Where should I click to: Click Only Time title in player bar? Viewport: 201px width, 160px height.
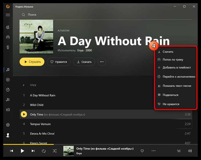pos(105,148)
